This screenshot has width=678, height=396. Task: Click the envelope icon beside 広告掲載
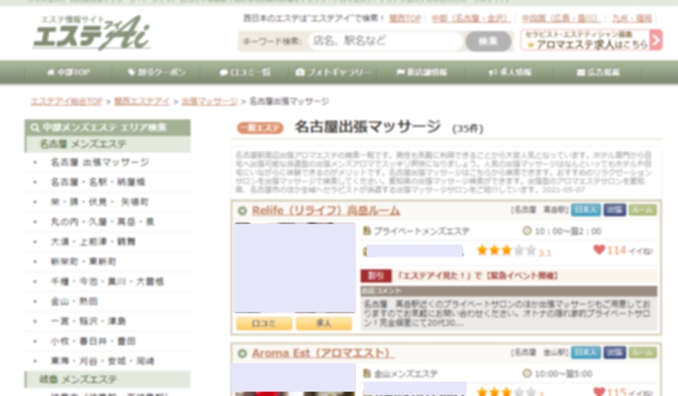point(581,72)
